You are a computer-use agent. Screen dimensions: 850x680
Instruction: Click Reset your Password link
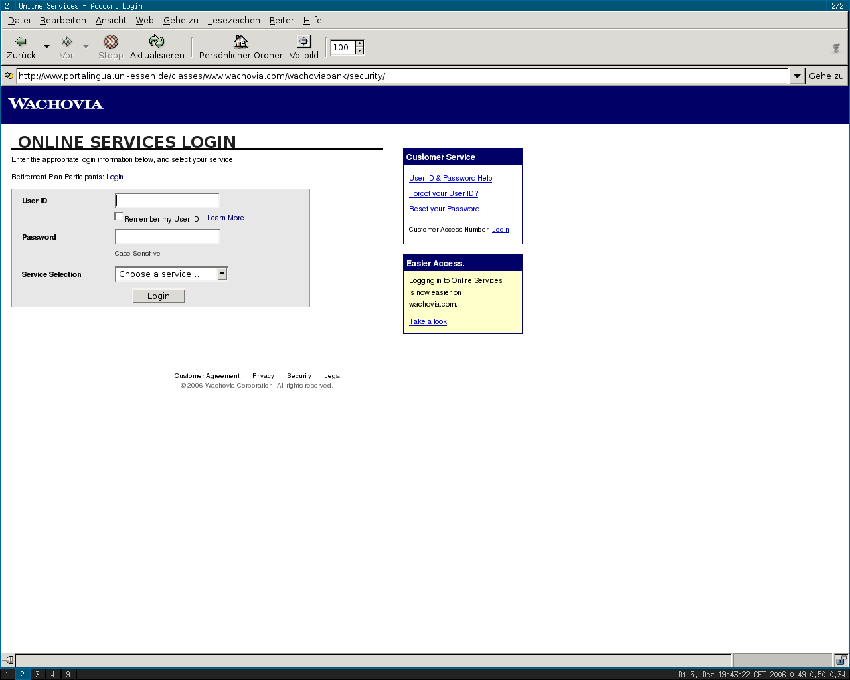[444, 209]
